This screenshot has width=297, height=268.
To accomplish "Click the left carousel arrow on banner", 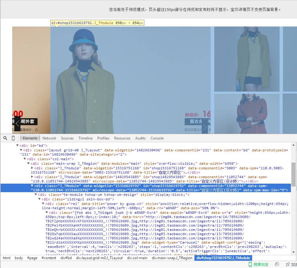I will pos(17,124).
